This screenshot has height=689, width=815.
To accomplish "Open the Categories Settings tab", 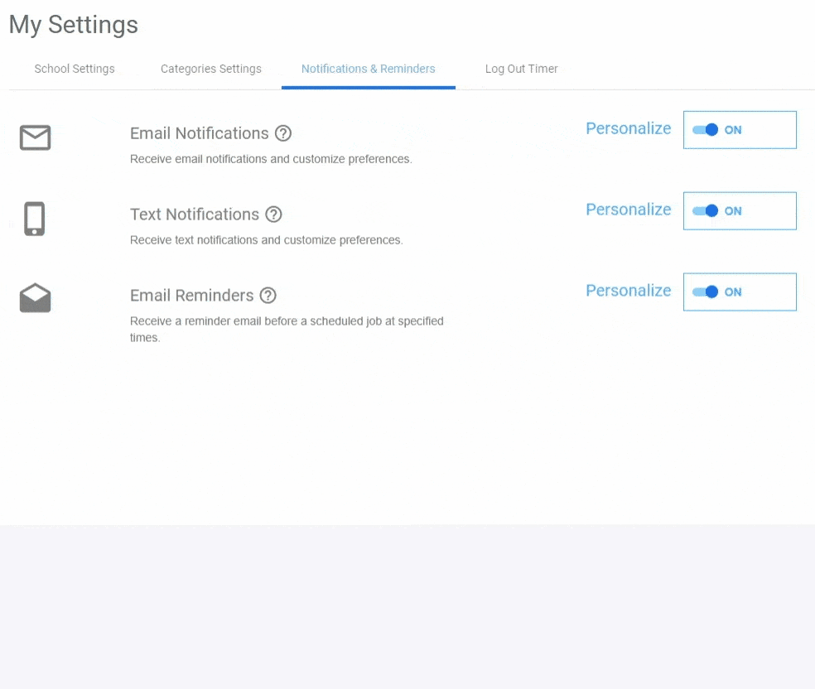I will tap(210, 69).
